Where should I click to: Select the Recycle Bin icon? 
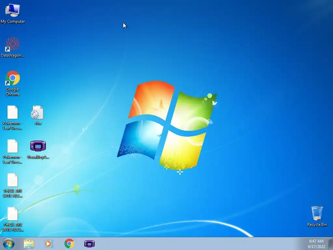pyautogui.click(x=317, y=216)
